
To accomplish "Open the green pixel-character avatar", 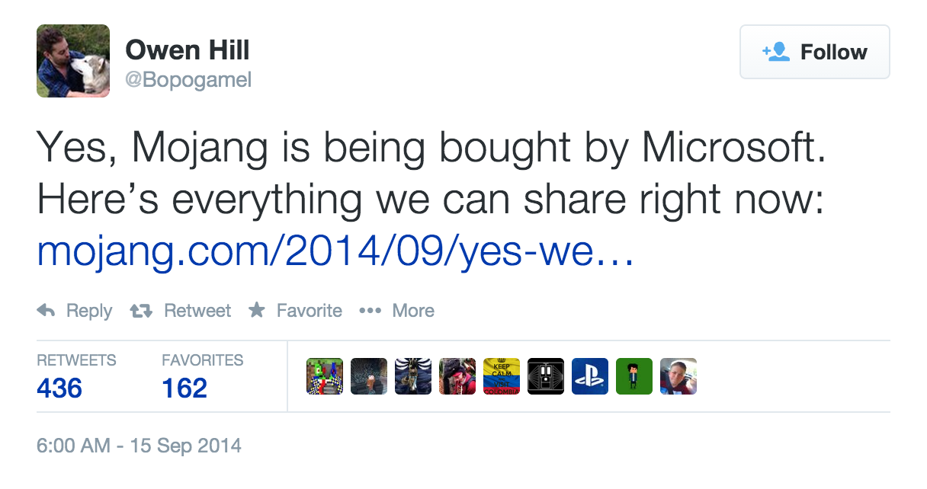I will [x=634, y=376].
